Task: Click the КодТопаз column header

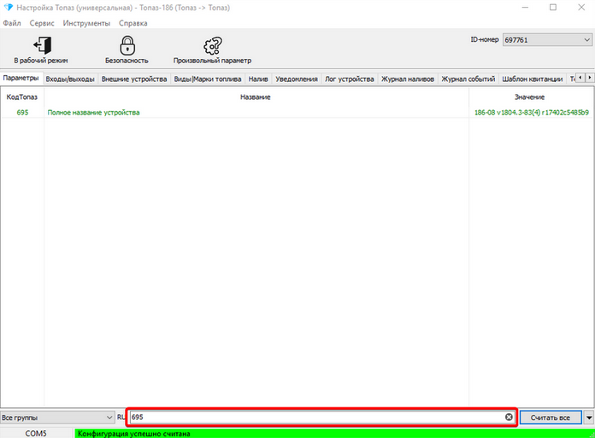Action: point(22,97)
